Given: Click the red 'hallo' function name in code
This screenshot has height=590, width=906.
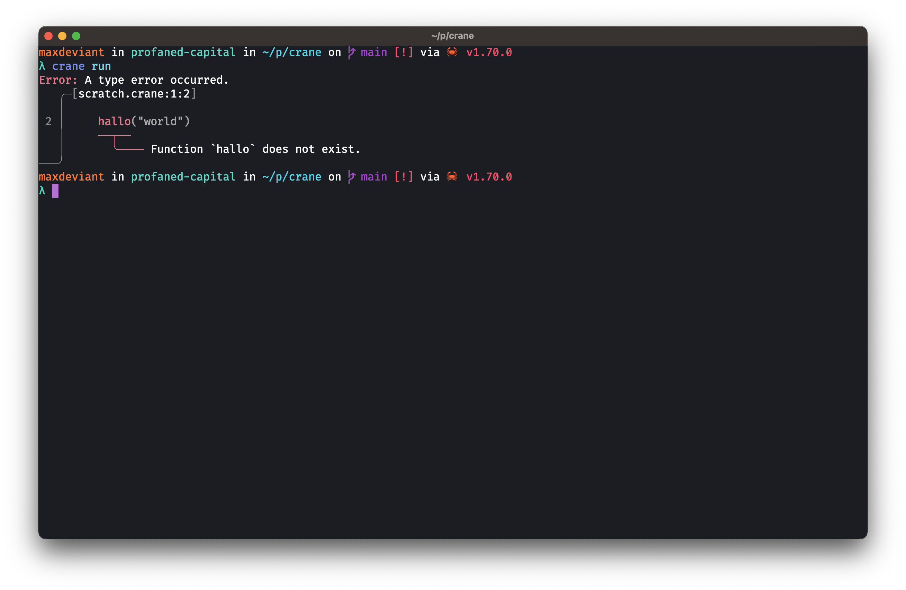Looking at the screenshot, I should tap(114, 121).
